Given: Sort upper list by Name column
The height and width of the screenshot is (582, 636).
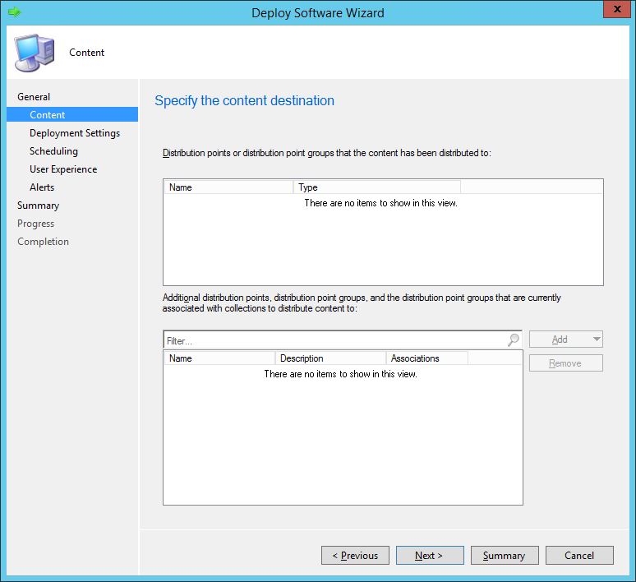Looking at the screenshot, I should point(228,187).
